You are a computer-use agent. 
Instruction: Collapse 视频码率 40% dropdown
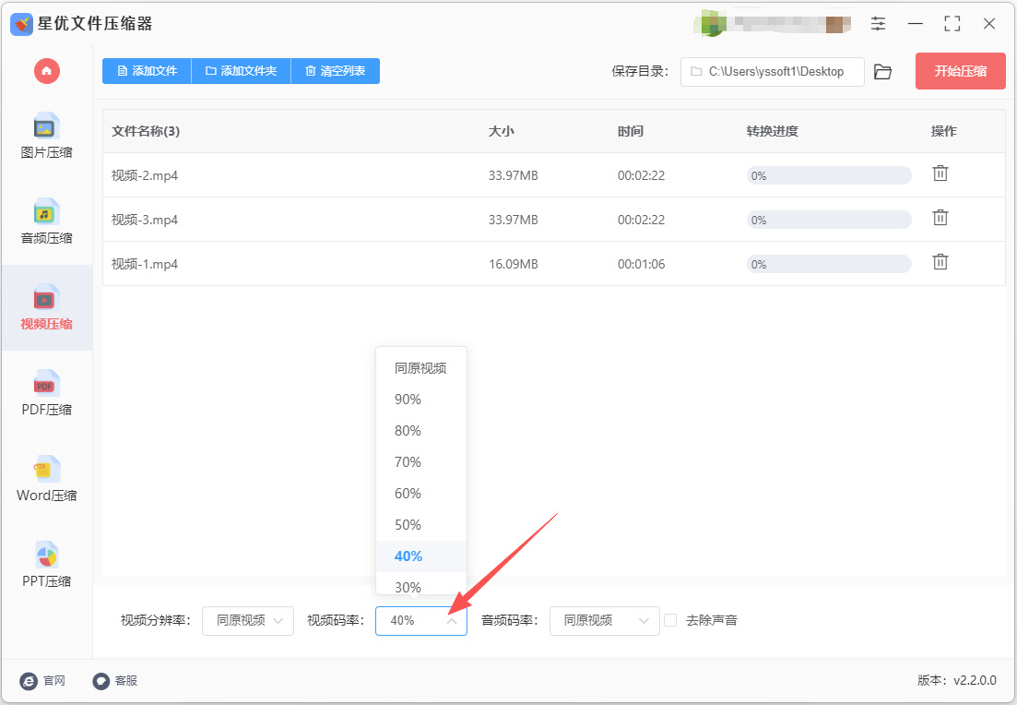click(x=421, y=621)
